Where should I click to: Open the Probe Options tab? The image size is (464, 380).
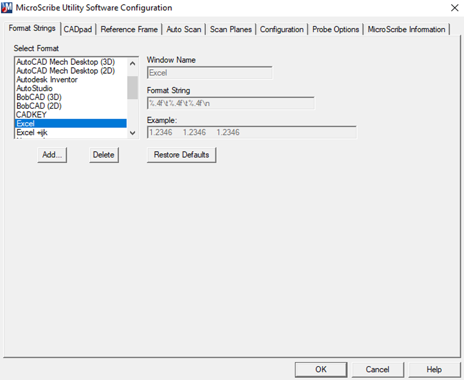336,30
